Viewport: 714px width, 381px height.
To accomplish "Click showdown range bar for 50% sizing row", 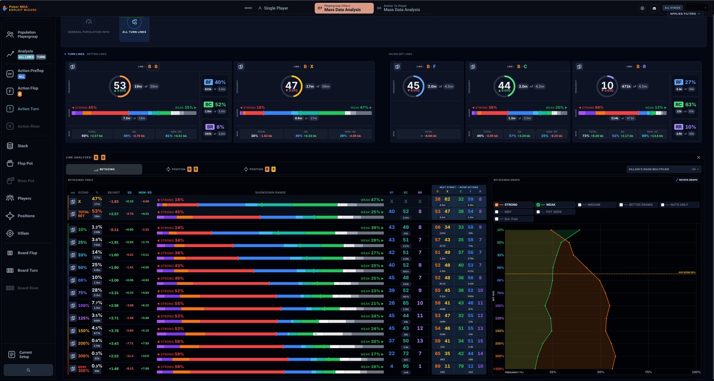I will pos(270,271).
